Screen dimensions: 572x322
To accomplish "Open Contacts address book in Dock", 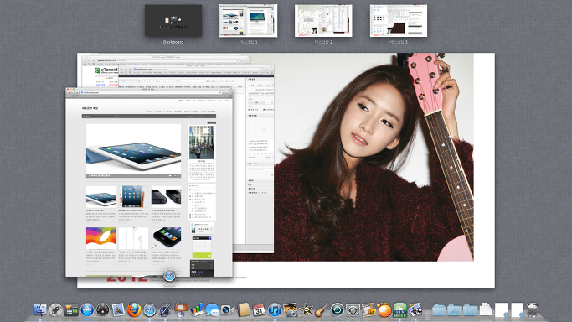I will pos(244,310).
